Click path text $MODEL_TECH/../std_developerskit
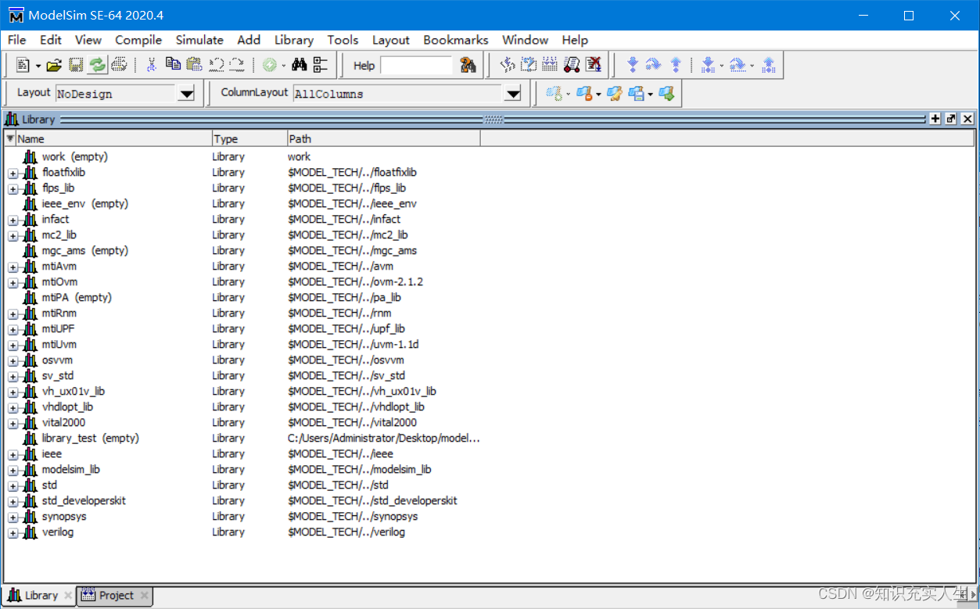 pos(372,500)
